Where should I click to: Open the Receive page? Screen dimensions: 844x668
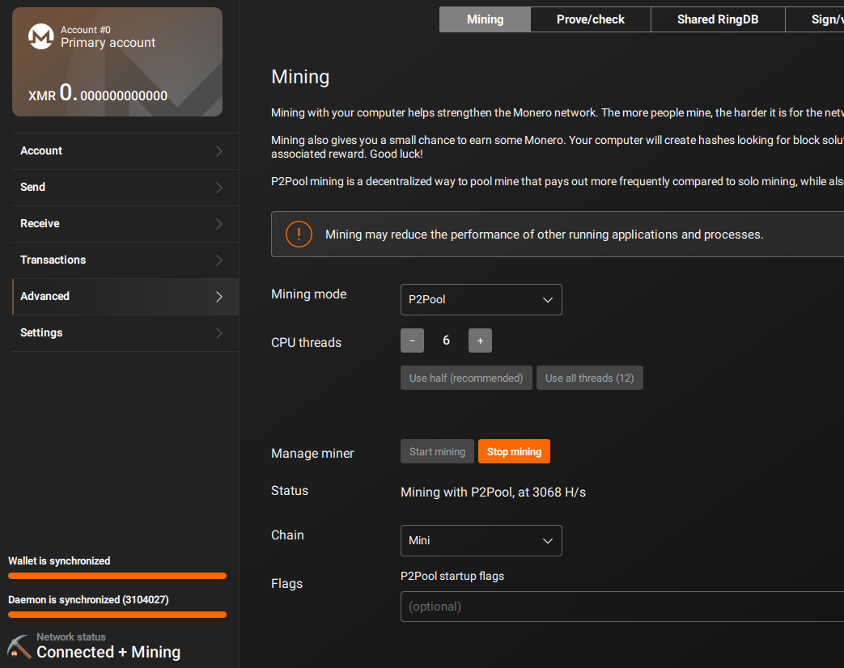(125, 224)
